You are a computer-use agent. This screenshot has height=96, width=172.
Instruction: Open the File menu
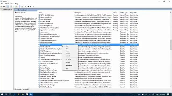pyautogui.click(x=2, y=4)
